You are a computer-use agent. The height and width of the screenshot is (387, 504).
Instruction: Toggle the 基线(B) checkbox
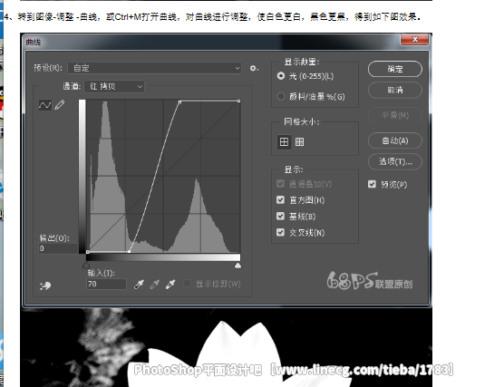(x=280, y=216)
